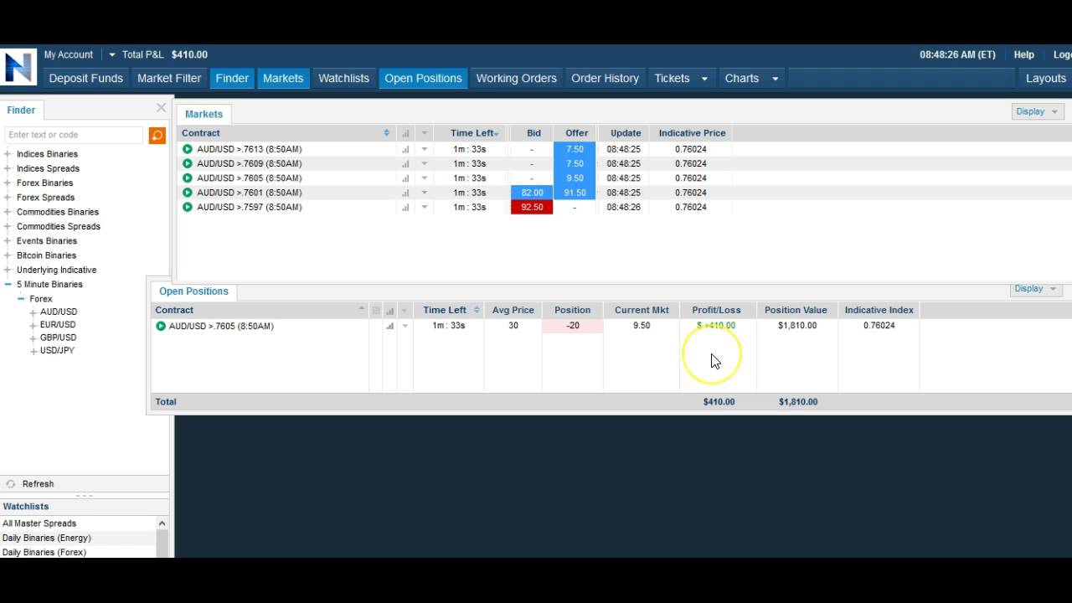The height and width of the screenshot is (603, 1072).
Task: Click green play icon for AUD/USD >.7613
Action: pos(188,149)
